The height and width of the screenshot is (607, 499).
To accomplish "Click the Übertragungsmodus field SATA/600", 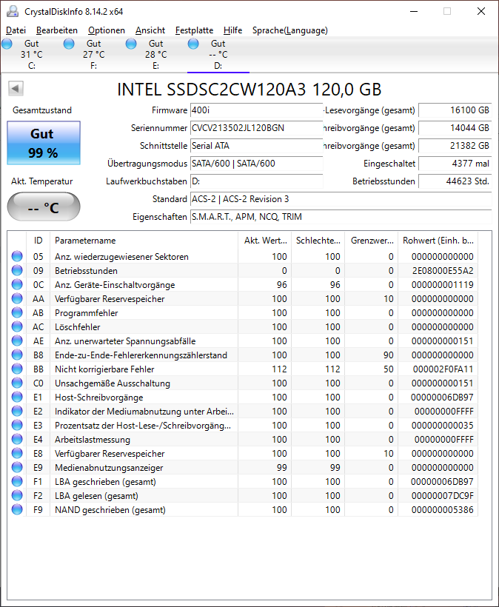I will (x=256, y=164).
